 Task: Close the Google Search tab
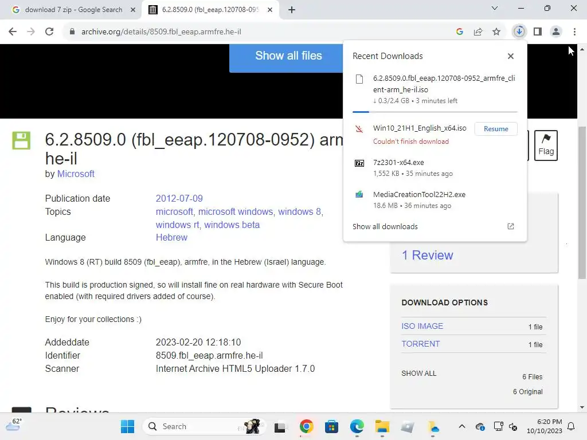(x=133, y=10)
